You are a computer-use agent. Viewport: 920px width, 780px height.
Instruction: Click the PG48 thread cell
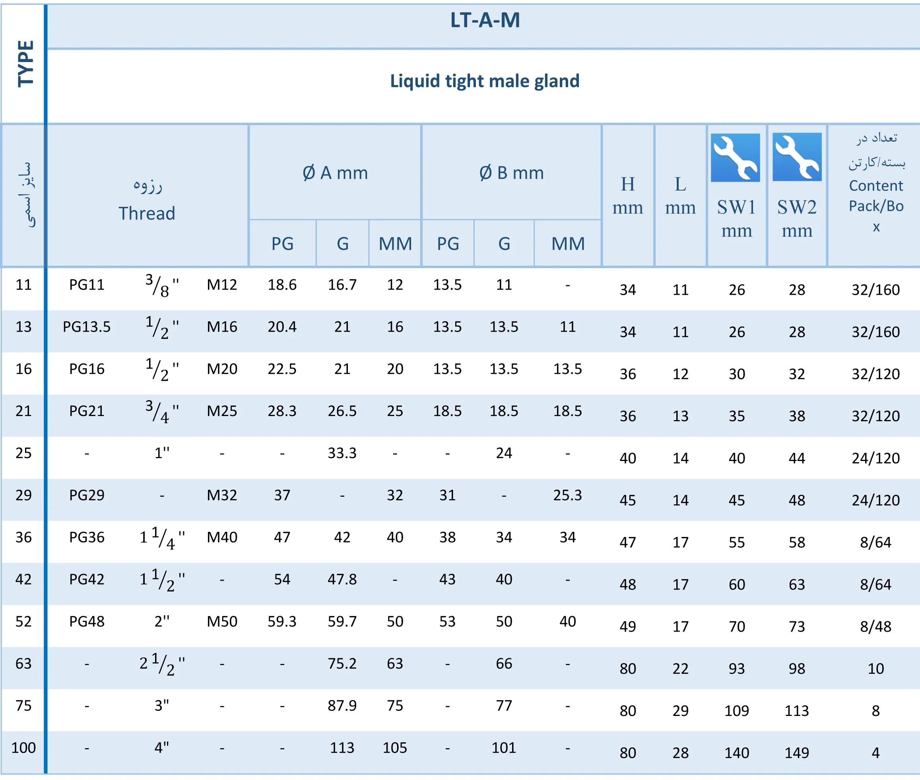pyautogui.click(x=87, y=621)
